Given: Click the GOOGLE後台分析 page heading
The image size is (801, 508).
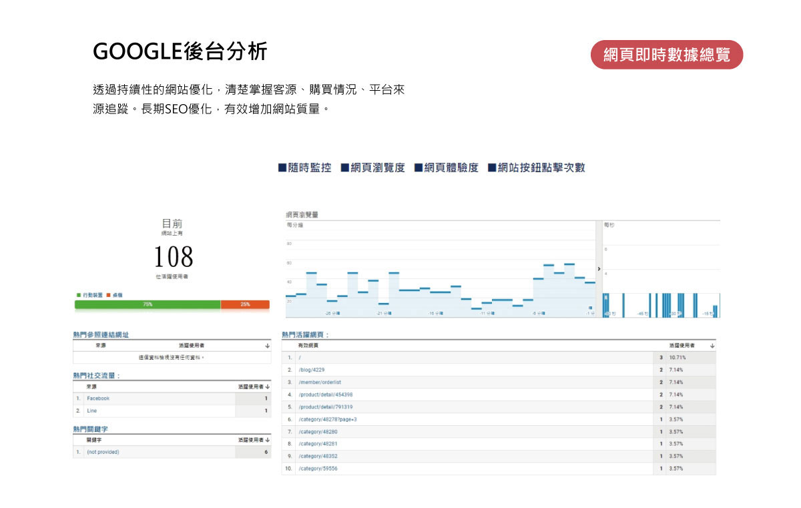Looking at the screenshot, I should point(180,51).
